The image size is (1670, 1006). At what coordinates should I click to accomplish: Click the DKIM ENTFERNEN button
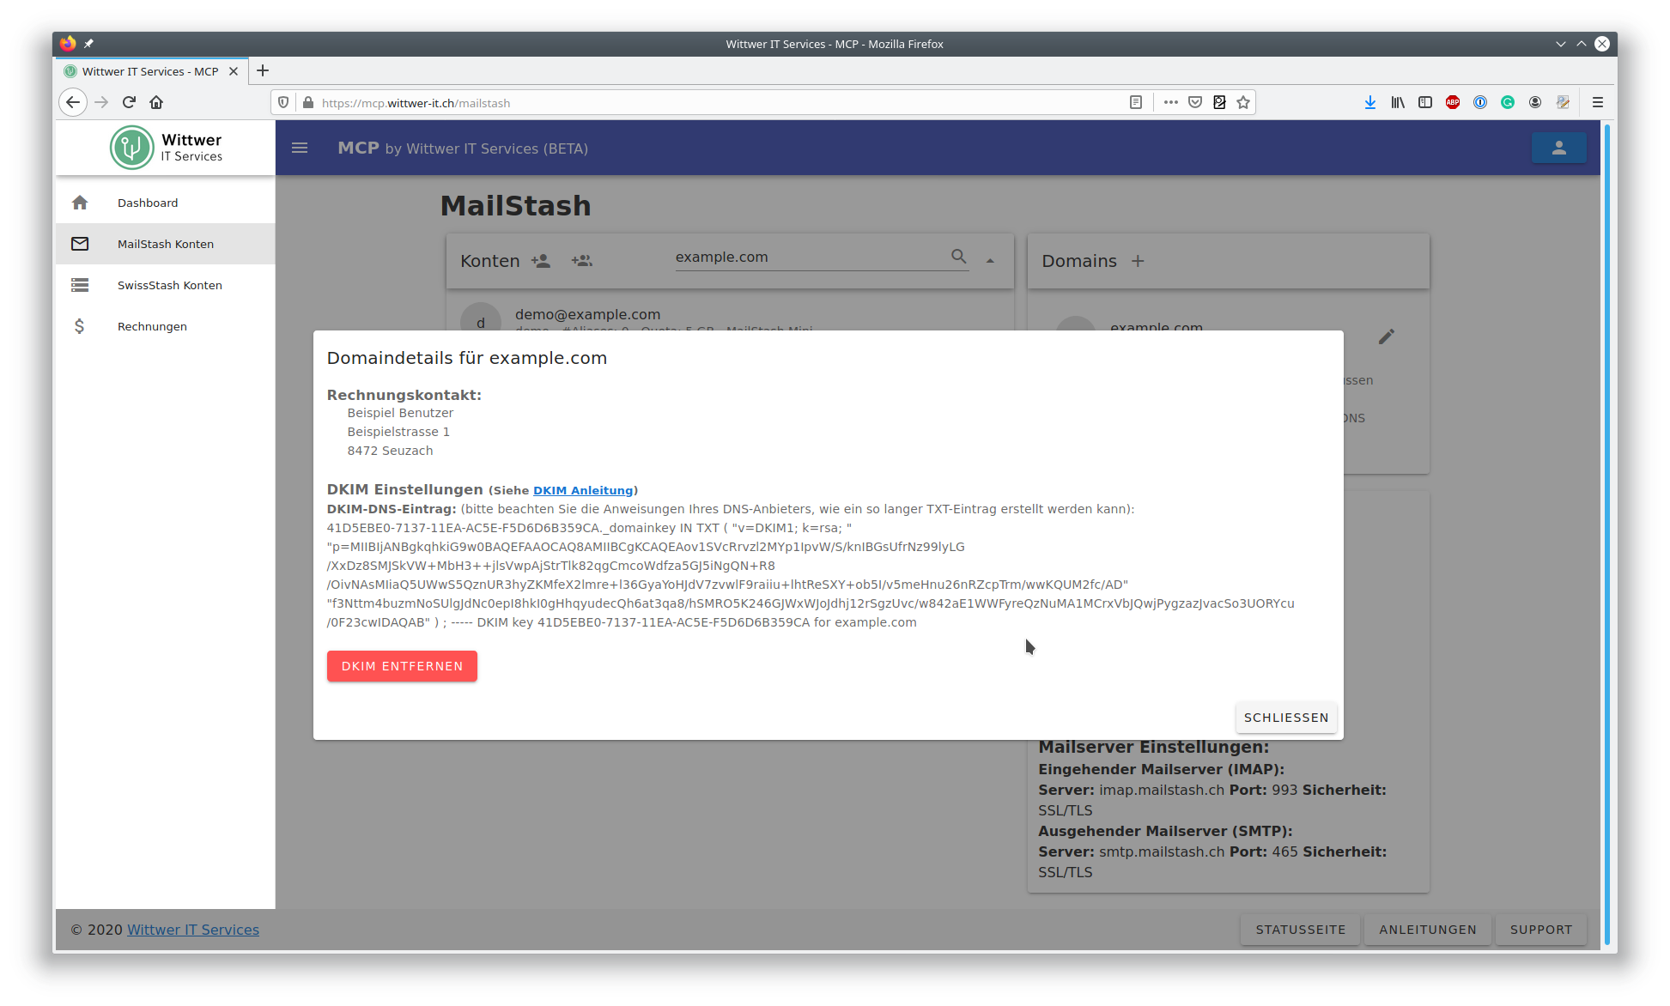click(402, 666)
